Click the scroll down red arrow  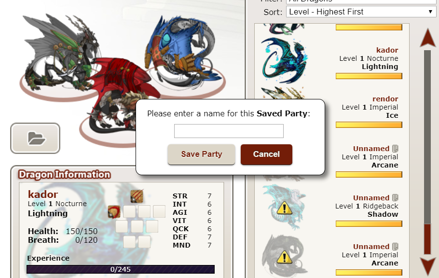coord(427,266)
